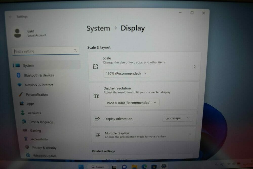Click "Adjust the resolution to fit" description
Screen dimensions: 253x169
tap(137, 92)
